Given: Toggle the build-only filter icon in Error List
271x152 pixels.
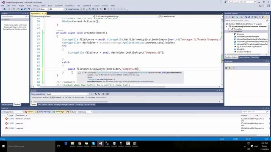Looking at the screenshot, I should coord(68,112).
